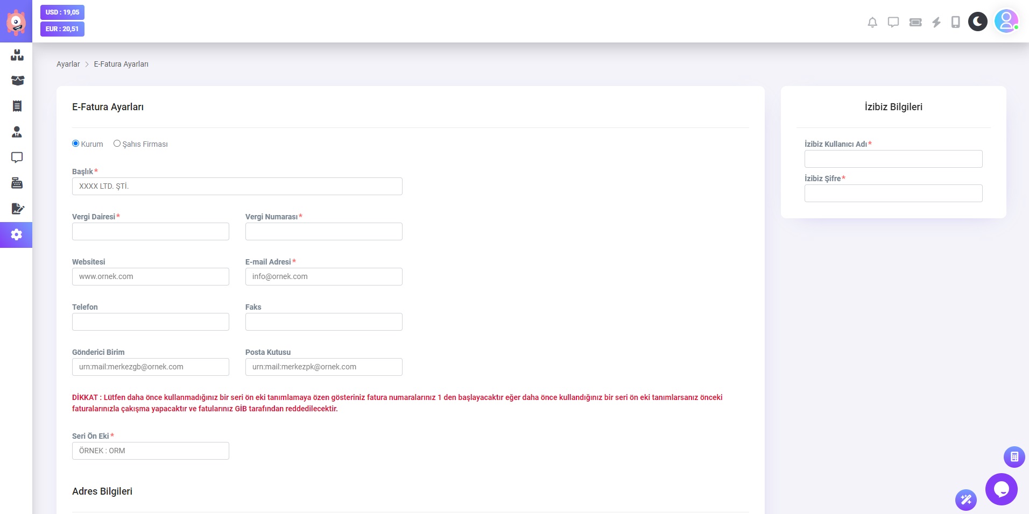Screen dimensions: 1029x514
Task: Open the live chat bubble widget
Action: (1001, 489)
